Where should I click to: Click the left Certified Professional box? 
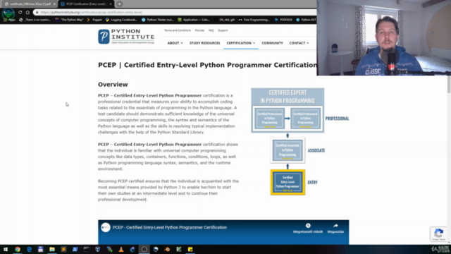(269, 119)
